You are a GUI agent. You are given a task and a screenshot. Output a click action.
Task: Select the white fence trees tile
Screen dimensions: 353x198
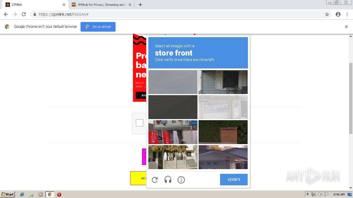173,157
